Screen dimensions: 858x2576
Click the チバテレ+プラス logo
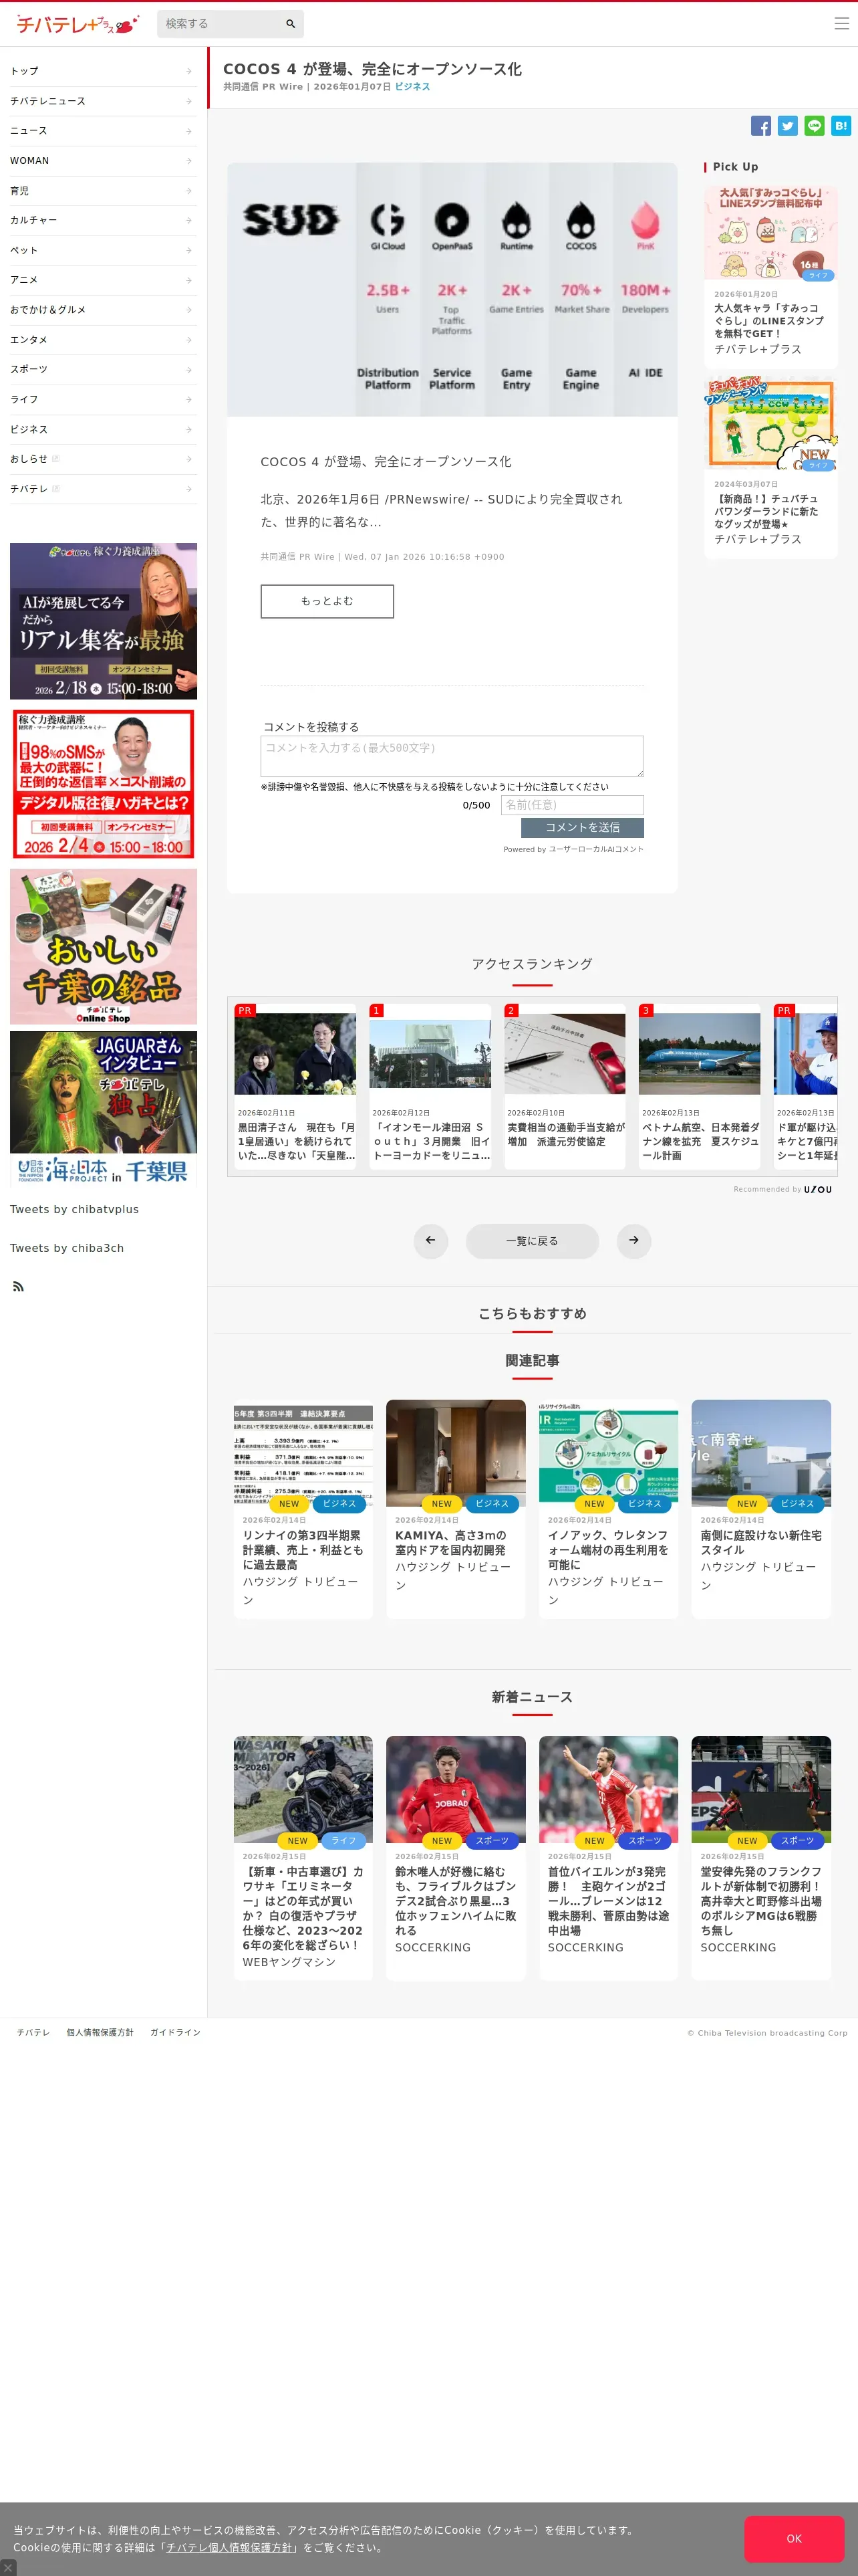point(77,24)
